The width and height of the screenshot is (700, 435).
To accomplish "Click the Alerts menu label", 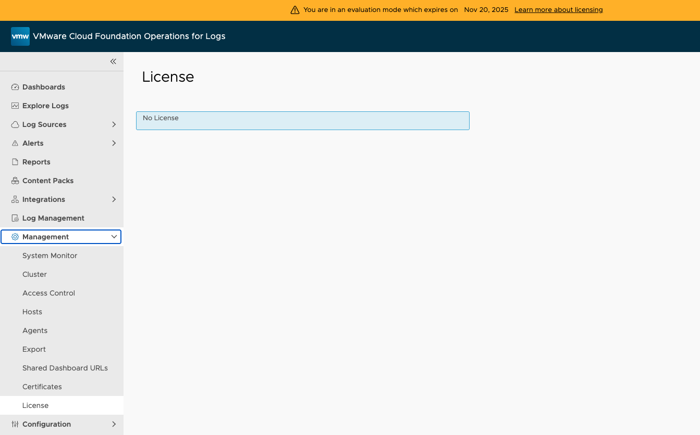I will (x=33, y=143).
